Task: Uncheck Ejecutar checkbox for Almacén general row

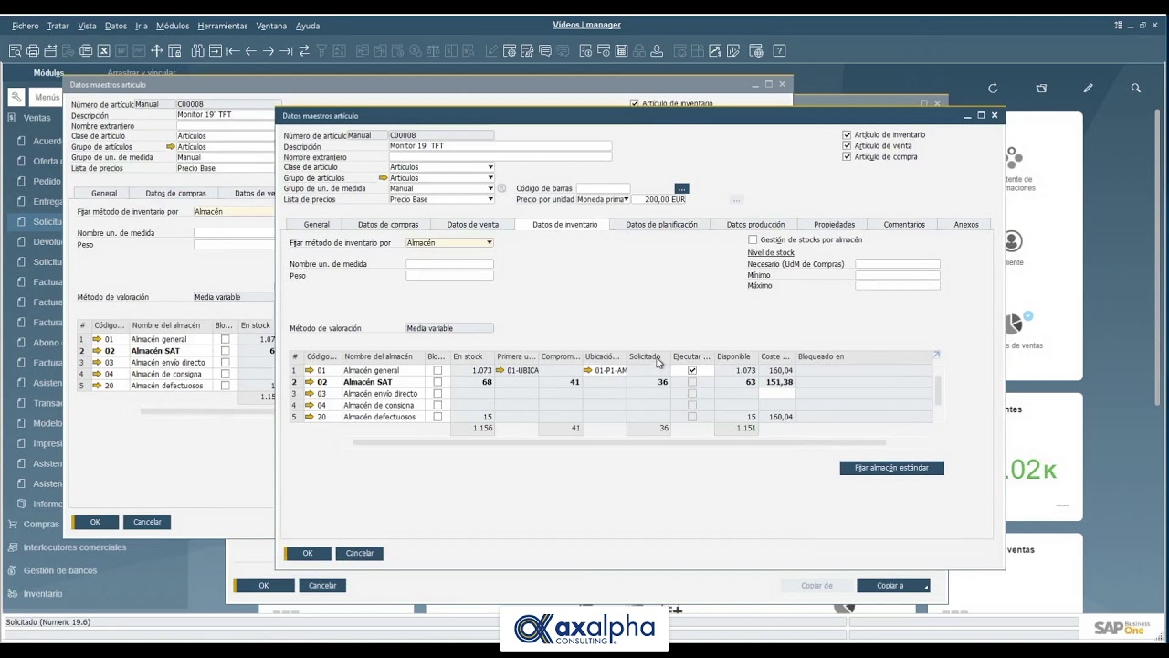Action: pos(691,370)
